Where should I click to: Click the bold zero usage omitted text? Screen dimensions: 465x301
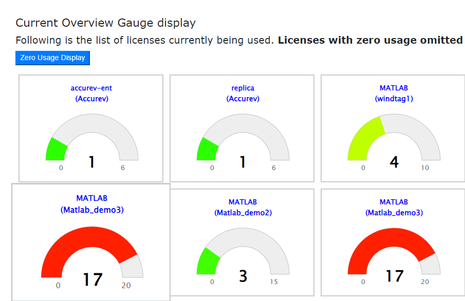[x=370, y=40]
